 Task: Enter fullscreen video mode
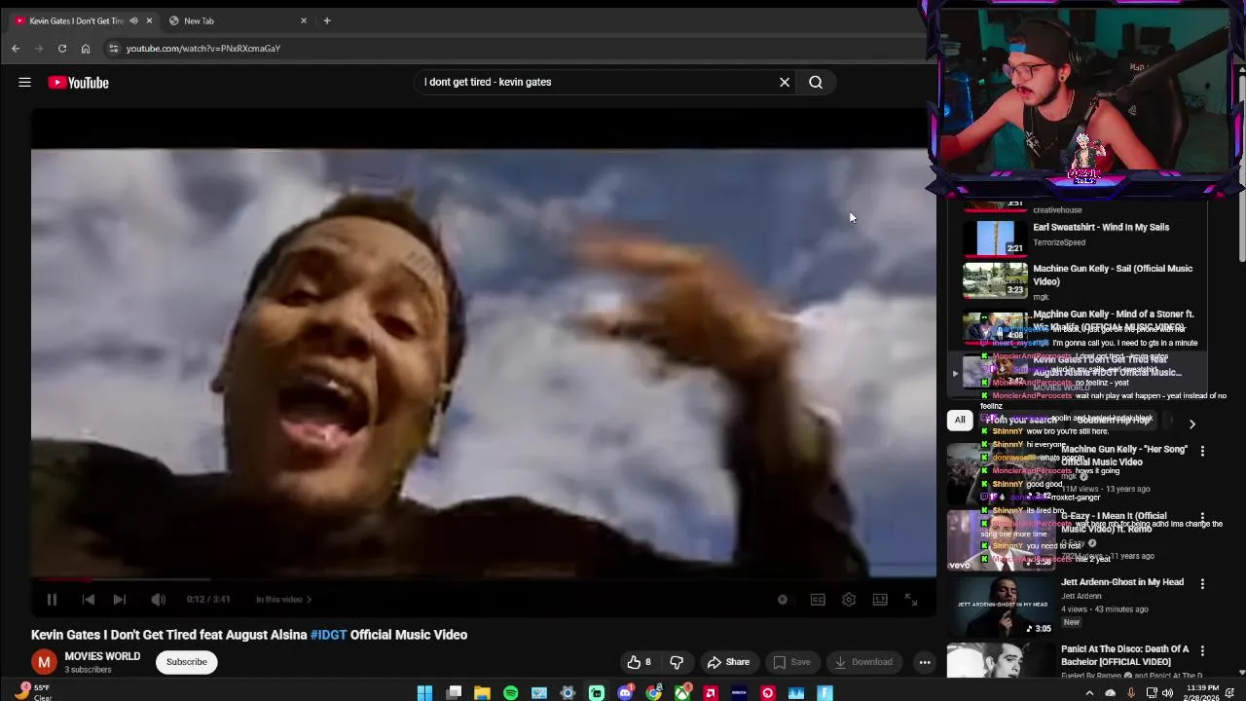pos(911,600)
